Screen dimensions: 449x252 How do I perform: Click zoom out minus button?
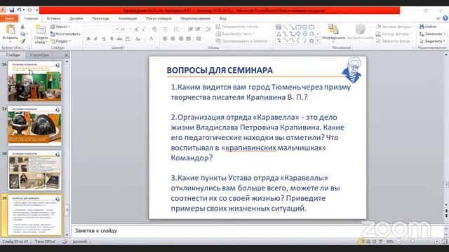[x=398, y=241]
